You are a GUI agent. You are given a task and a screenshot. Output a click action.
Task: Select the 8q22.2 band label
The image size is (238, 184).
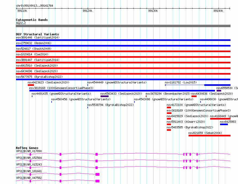[x=21, y=23]
